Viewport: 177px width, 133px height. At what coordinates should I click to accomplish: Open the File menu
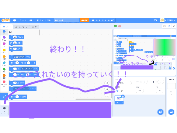pos(23,20)
